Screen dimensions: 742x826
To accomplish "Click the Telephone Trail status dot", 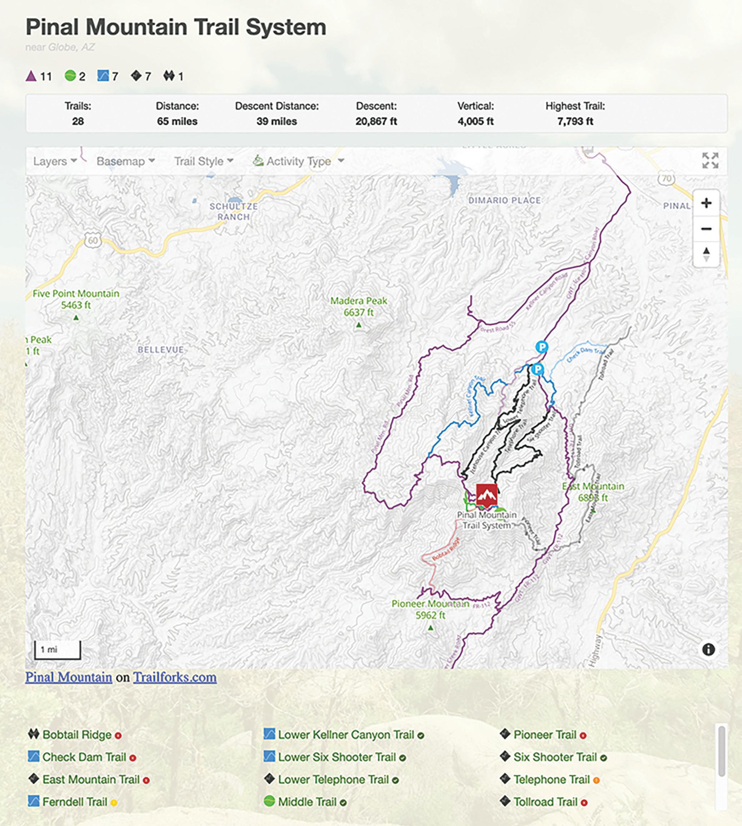I will (596, 780).
